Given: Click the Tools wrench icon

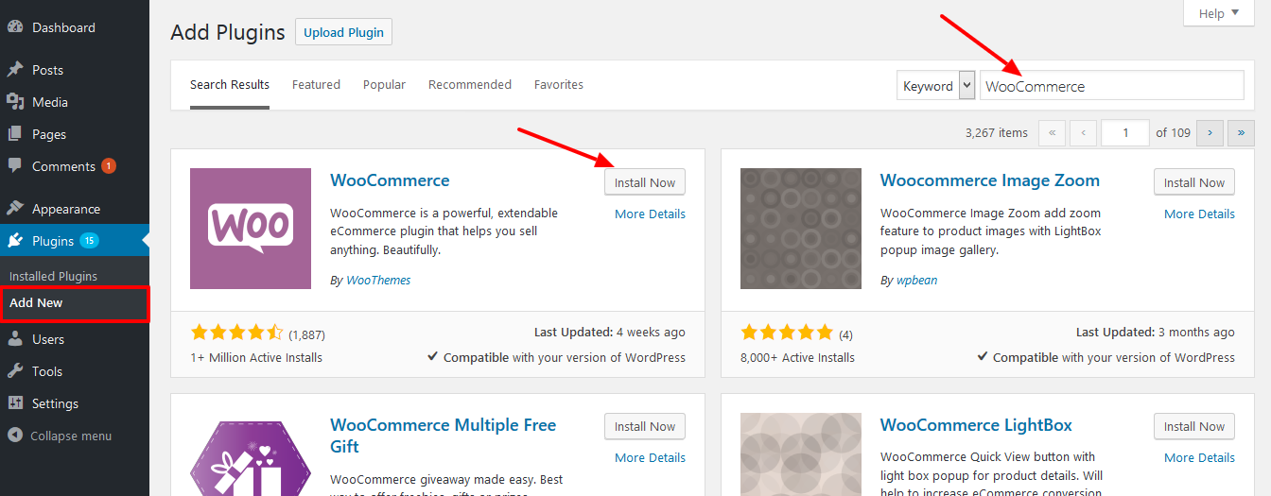Looking at the screenshot, I should point(15,371).
